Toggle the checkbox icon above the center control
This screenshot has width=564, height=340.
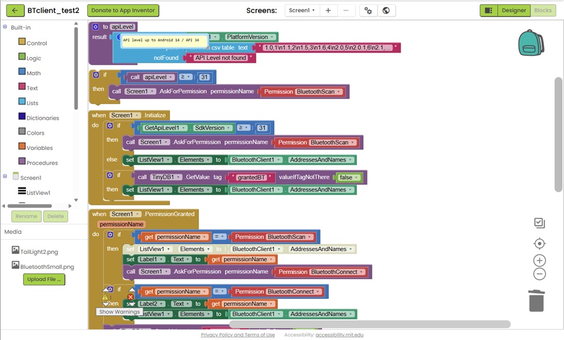pyautogui.click(x=539, y=223)
